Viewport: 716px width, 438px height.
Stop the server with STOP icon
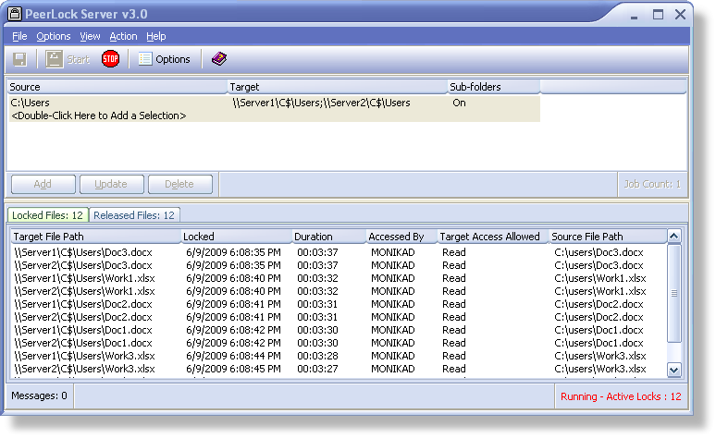[110, 59]
